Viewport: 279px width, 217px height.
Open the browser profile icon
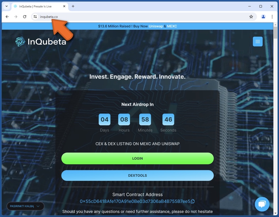(x=263, y=17)
